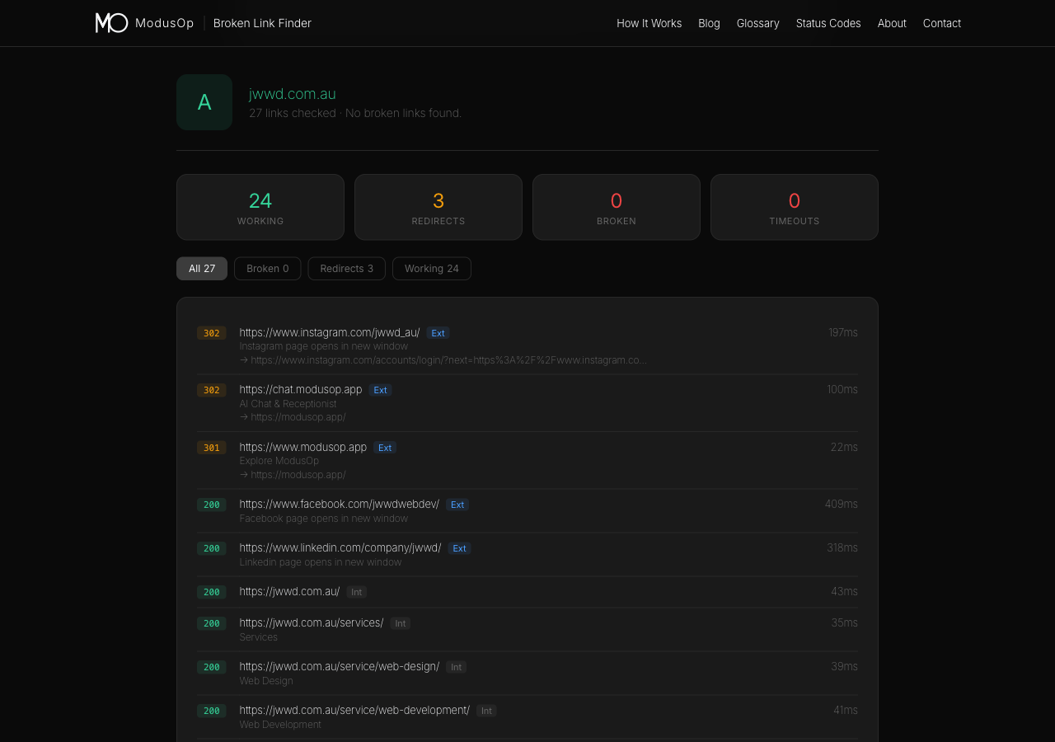Image resolution: width=1055 pixels, height=742 pixels.
Task: Click 'Linkedin page opens in new window' text
Action: (x=321, y=562)
